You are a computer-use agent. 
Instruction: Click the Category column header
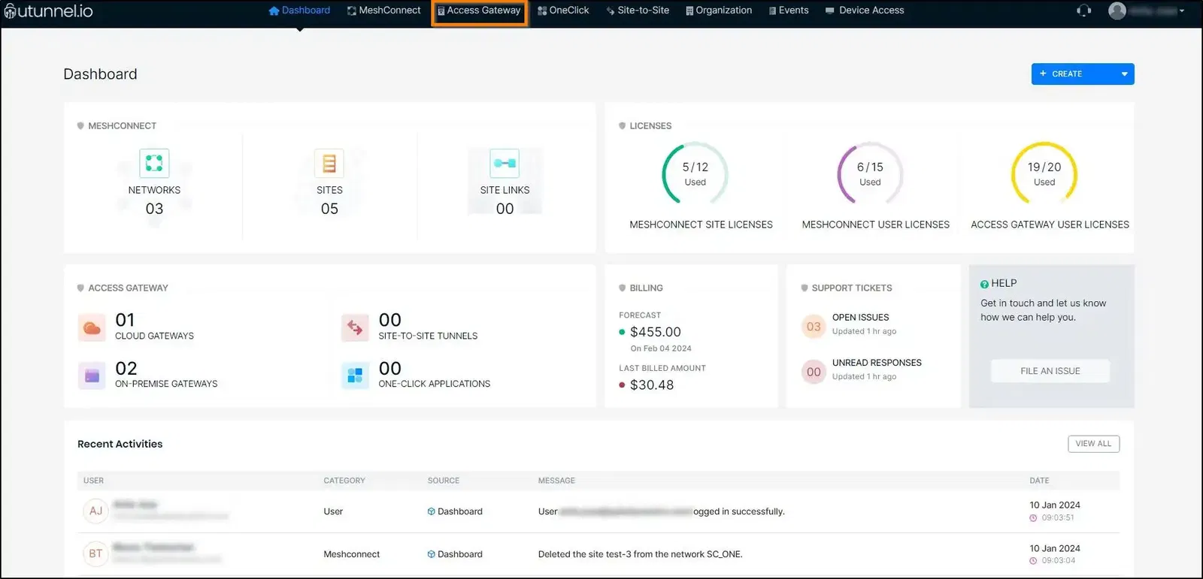click(x=344, y=481)
